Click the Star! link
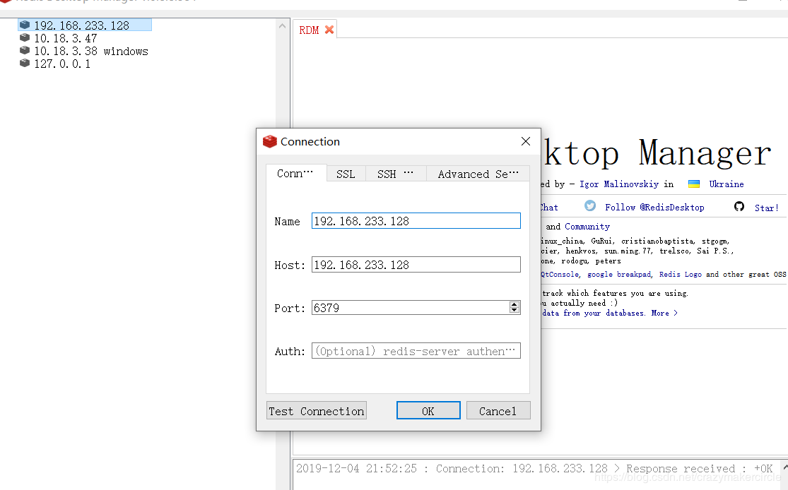This screenshot has height=490, width=788. [x=766, y=208]
